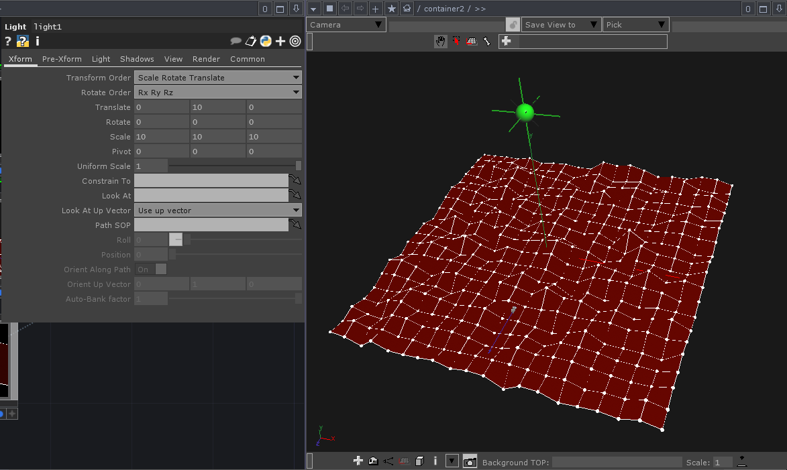The image size is (787, 470).
Task: Toggle the Orient Along Path switch
Action: click(x=151, y=270)
